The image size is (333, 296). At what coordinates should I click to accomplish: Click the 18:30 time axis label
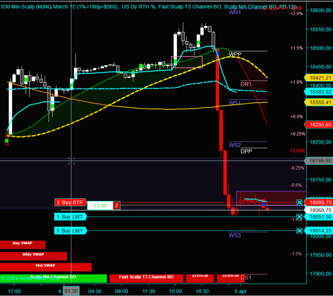pyautogui.click(x=202, y=291)
